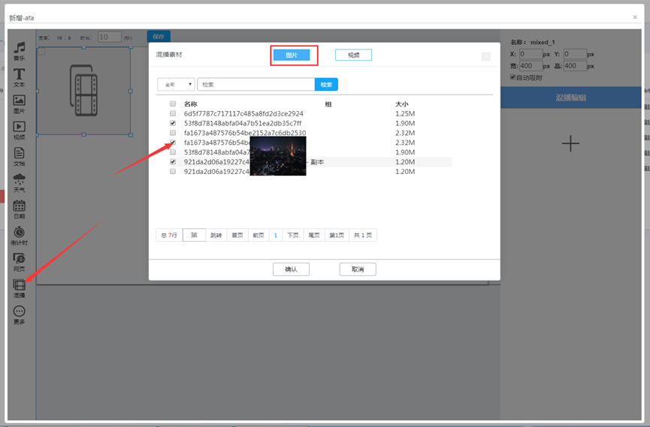The height and width of the screenshot is (427, 650).
Task: Uncheck the 53f8d78148abfa04a7b51ea2db35c7ff checkbox
Action: 174,123
